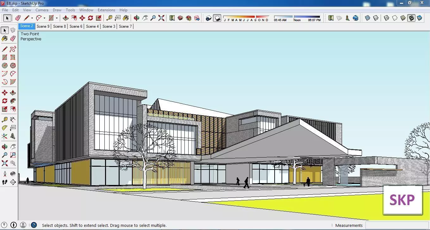
Task: Activate the Text label tool in the top toolbar
Action: [118, 18]
